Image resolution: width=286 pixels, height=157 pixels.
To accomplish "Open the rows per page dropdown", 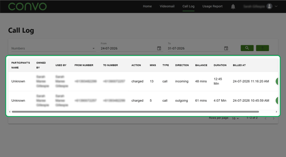I will click(235, 118).
